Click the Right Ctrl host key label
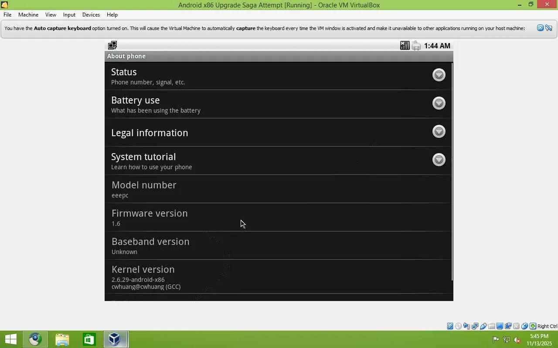This screenshot has height=348, width=558. [547, 326]
